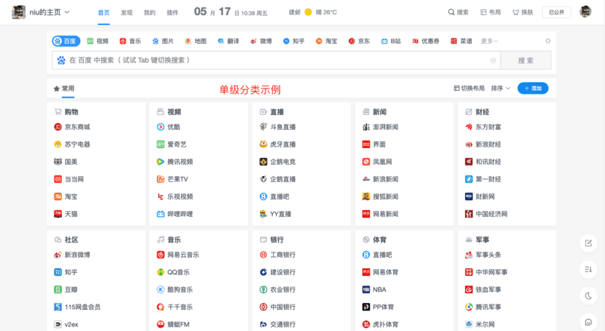Switch to the 首页 tab
Viewport: 605px width, 331px height.
104,13
